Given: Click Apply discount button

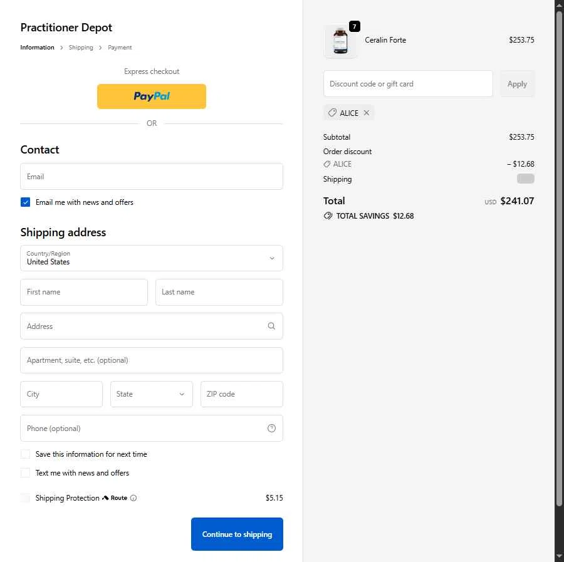Looking at the screenshot, I should 517,84.
